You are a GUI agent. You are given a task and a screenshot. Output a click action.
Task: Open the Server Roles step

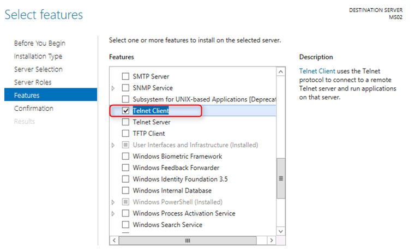[x=33, y=82]
